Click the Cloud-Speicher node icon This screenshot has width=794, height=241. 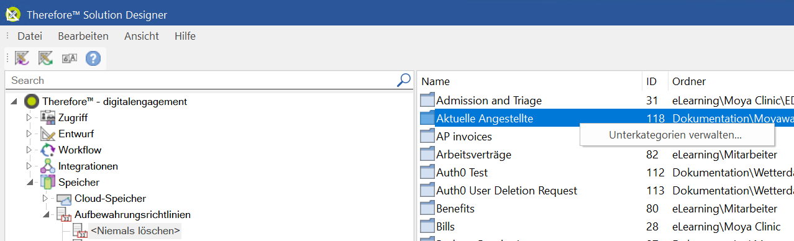pyautogui.click(x=64, y=199)
